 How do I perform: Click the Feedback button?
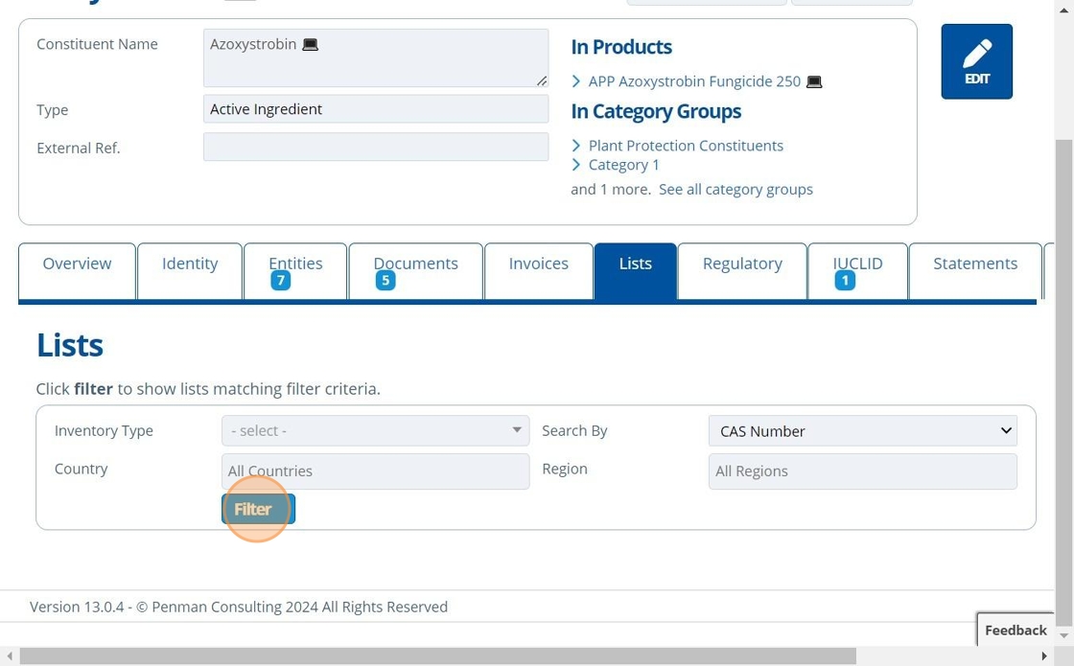(1016, 630)
